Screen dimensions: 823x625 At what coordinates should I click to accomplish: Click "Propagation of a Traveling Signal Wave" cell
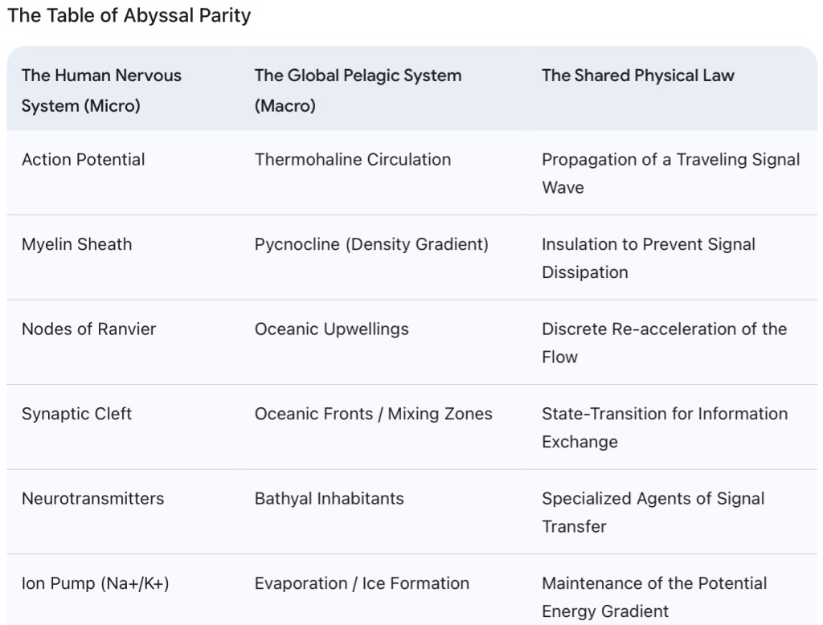[670, 173]
